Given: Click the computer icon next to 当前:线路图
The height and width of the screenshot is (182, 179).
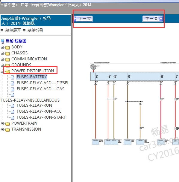Looking at the screenshot, I should tap(3, 41).
